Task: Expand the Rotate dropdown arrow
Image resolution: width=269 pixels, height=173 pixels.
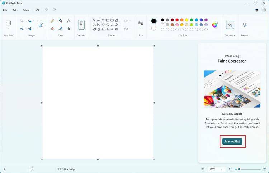Action: [34, 21]
